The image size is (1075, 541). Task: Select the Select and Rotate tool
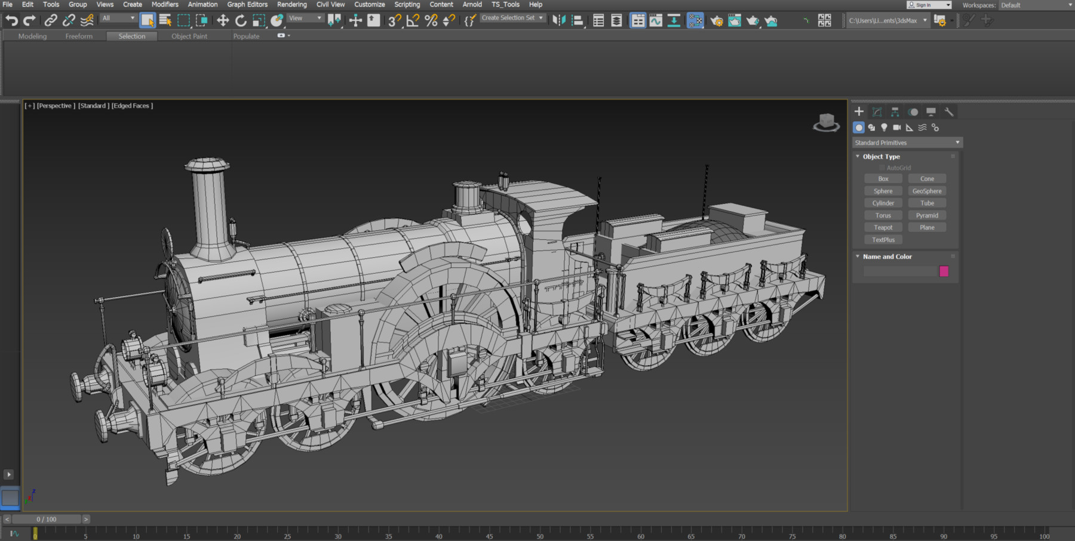[x=241, y=20]
